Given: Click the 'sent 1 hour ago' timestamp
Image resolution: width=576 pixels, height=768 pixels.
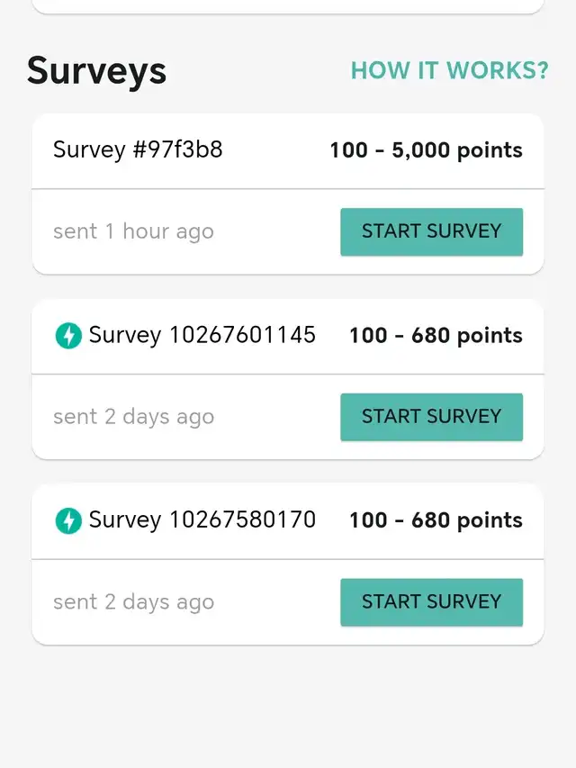Looking at the screenshot, I should [133, 231].
